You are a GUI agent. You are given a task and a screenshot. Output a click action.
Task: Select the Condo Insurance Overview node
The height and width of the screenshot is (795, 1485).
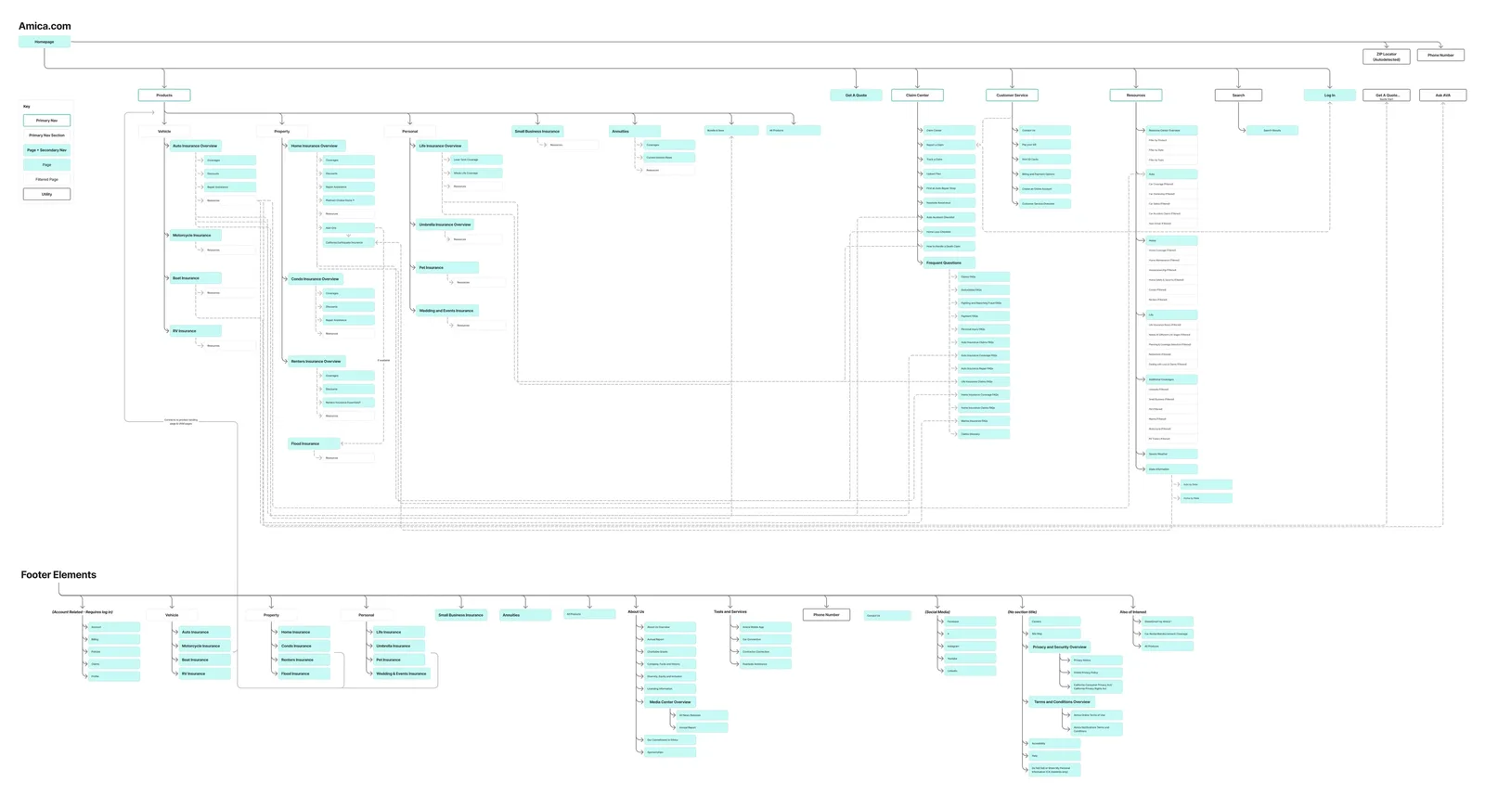click(315, 279)
